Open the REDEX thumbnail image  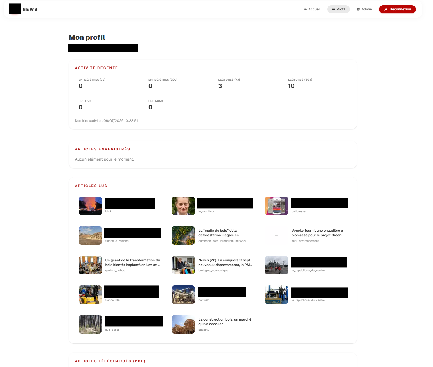click(x=276, y=295)
